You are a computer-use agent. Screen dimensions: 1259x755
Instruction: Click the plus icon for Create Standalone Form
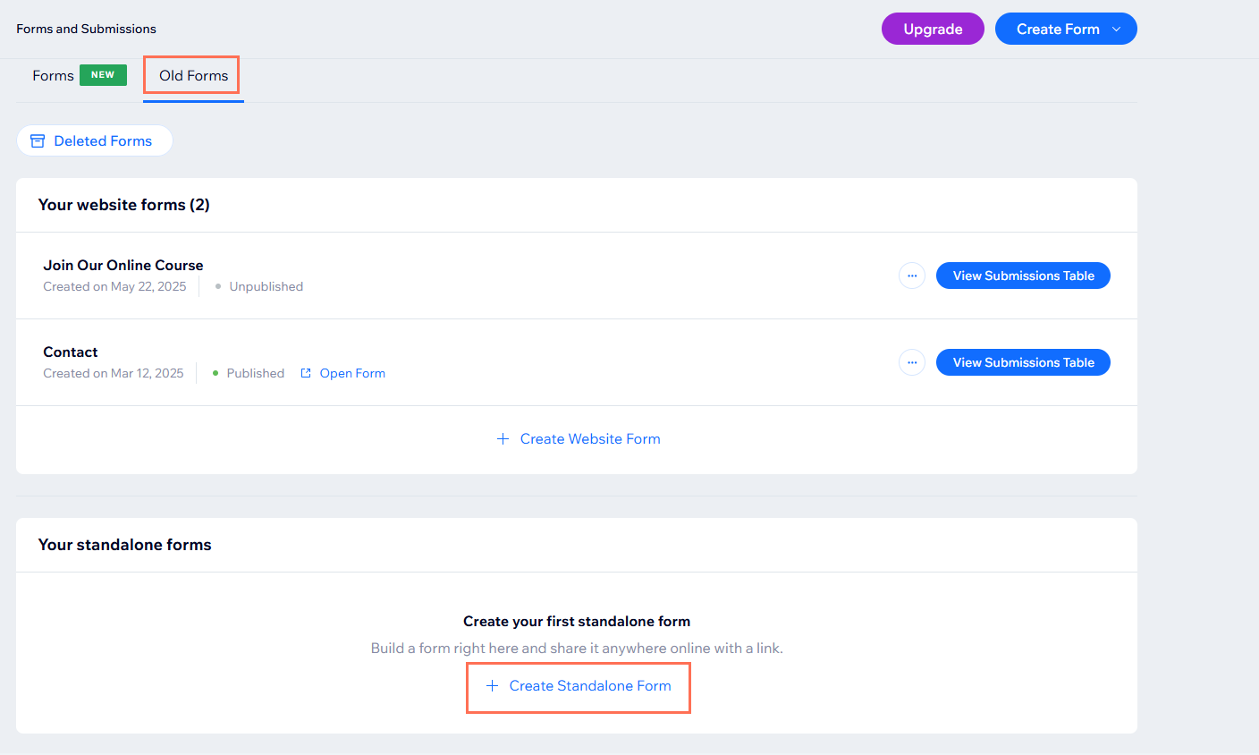coord(492,686)
